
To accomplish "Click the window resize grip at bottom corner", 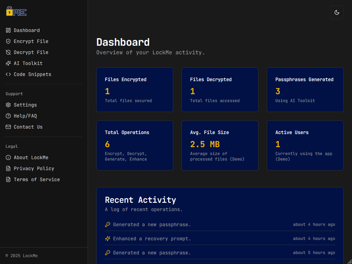I will (349, 261).
